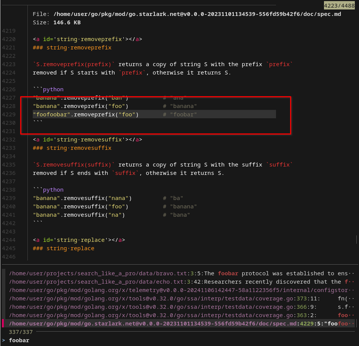Click the 'removed if S ends with' line
359x346 pixels.
128,173
